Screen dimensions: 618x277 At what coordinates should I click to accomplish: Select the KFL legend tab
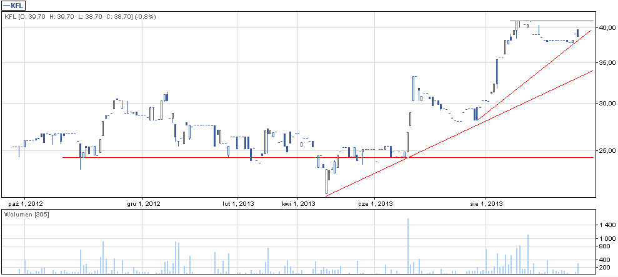tap(14, 5)
